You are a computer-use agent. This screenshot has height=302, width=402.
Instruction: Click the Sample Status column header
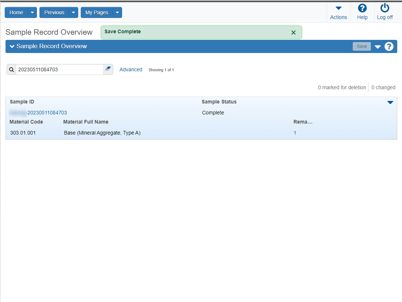coord(219,102)
